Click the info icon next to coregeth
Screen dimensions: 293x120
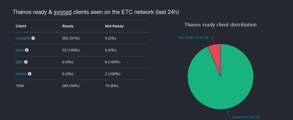point(33,38)
